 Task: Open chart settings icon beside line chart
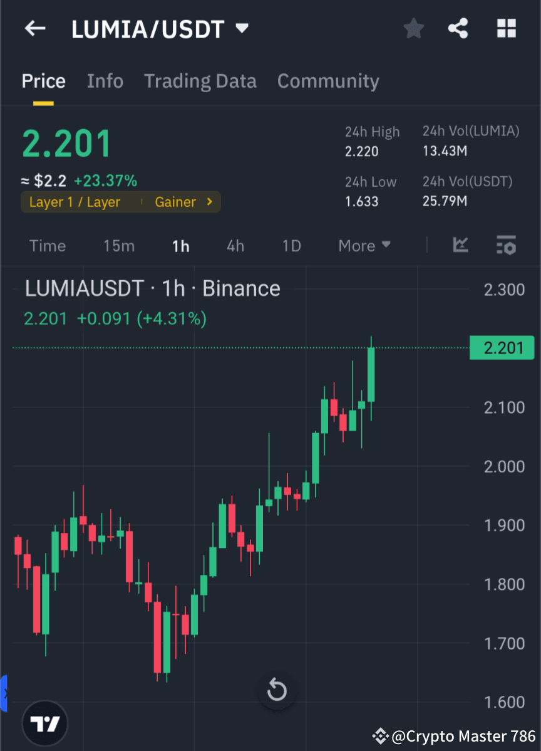click(506, 246)
